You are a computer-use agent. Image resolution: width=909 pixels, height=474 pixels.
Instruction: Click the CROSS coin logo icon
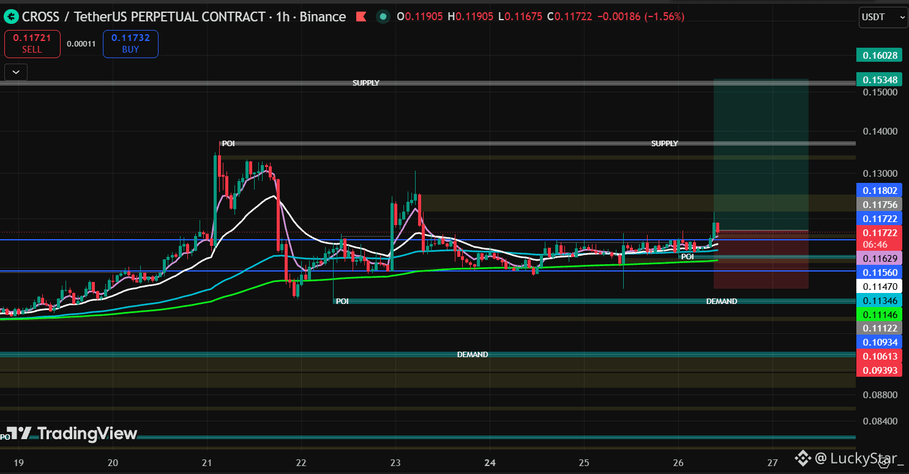10,17
